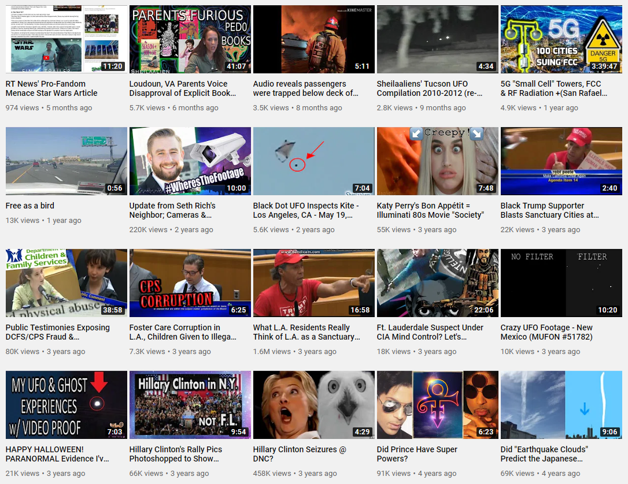Open the Tucson UFO night footage thumbnail

[438, 39]
